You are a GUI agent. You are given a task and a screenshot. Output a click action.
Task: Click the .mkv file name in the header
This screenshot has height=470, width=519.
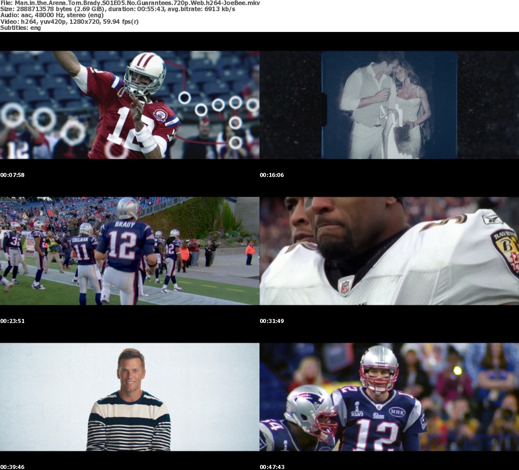(x=137, y=3)
